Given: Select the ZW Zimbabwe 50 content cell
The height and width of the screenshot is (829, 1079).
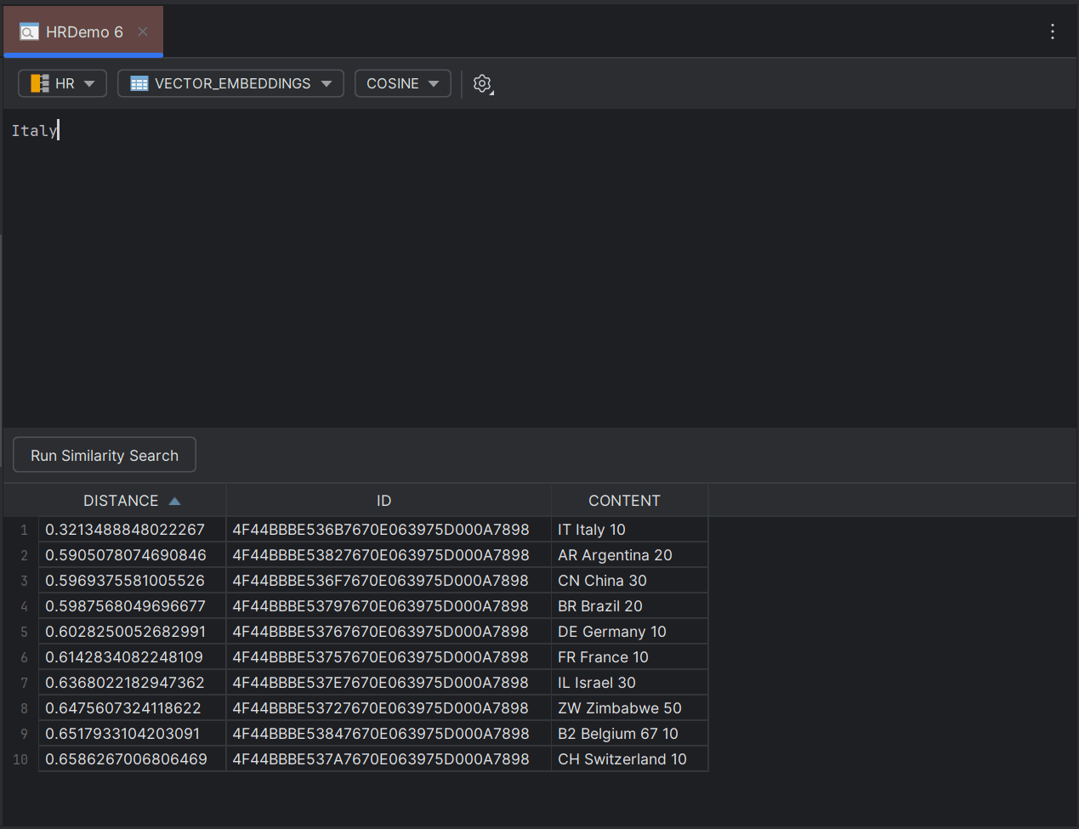Looking at the screenshot, I should pyautogui.click(x=629, y=708).
